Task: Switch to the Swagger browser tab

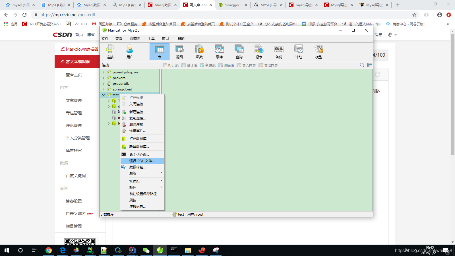Action: [233, 5]
